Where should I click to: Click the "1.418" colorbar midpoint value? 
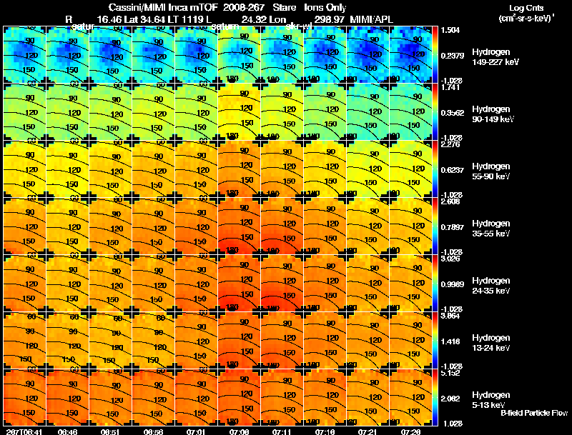point(450,341)
